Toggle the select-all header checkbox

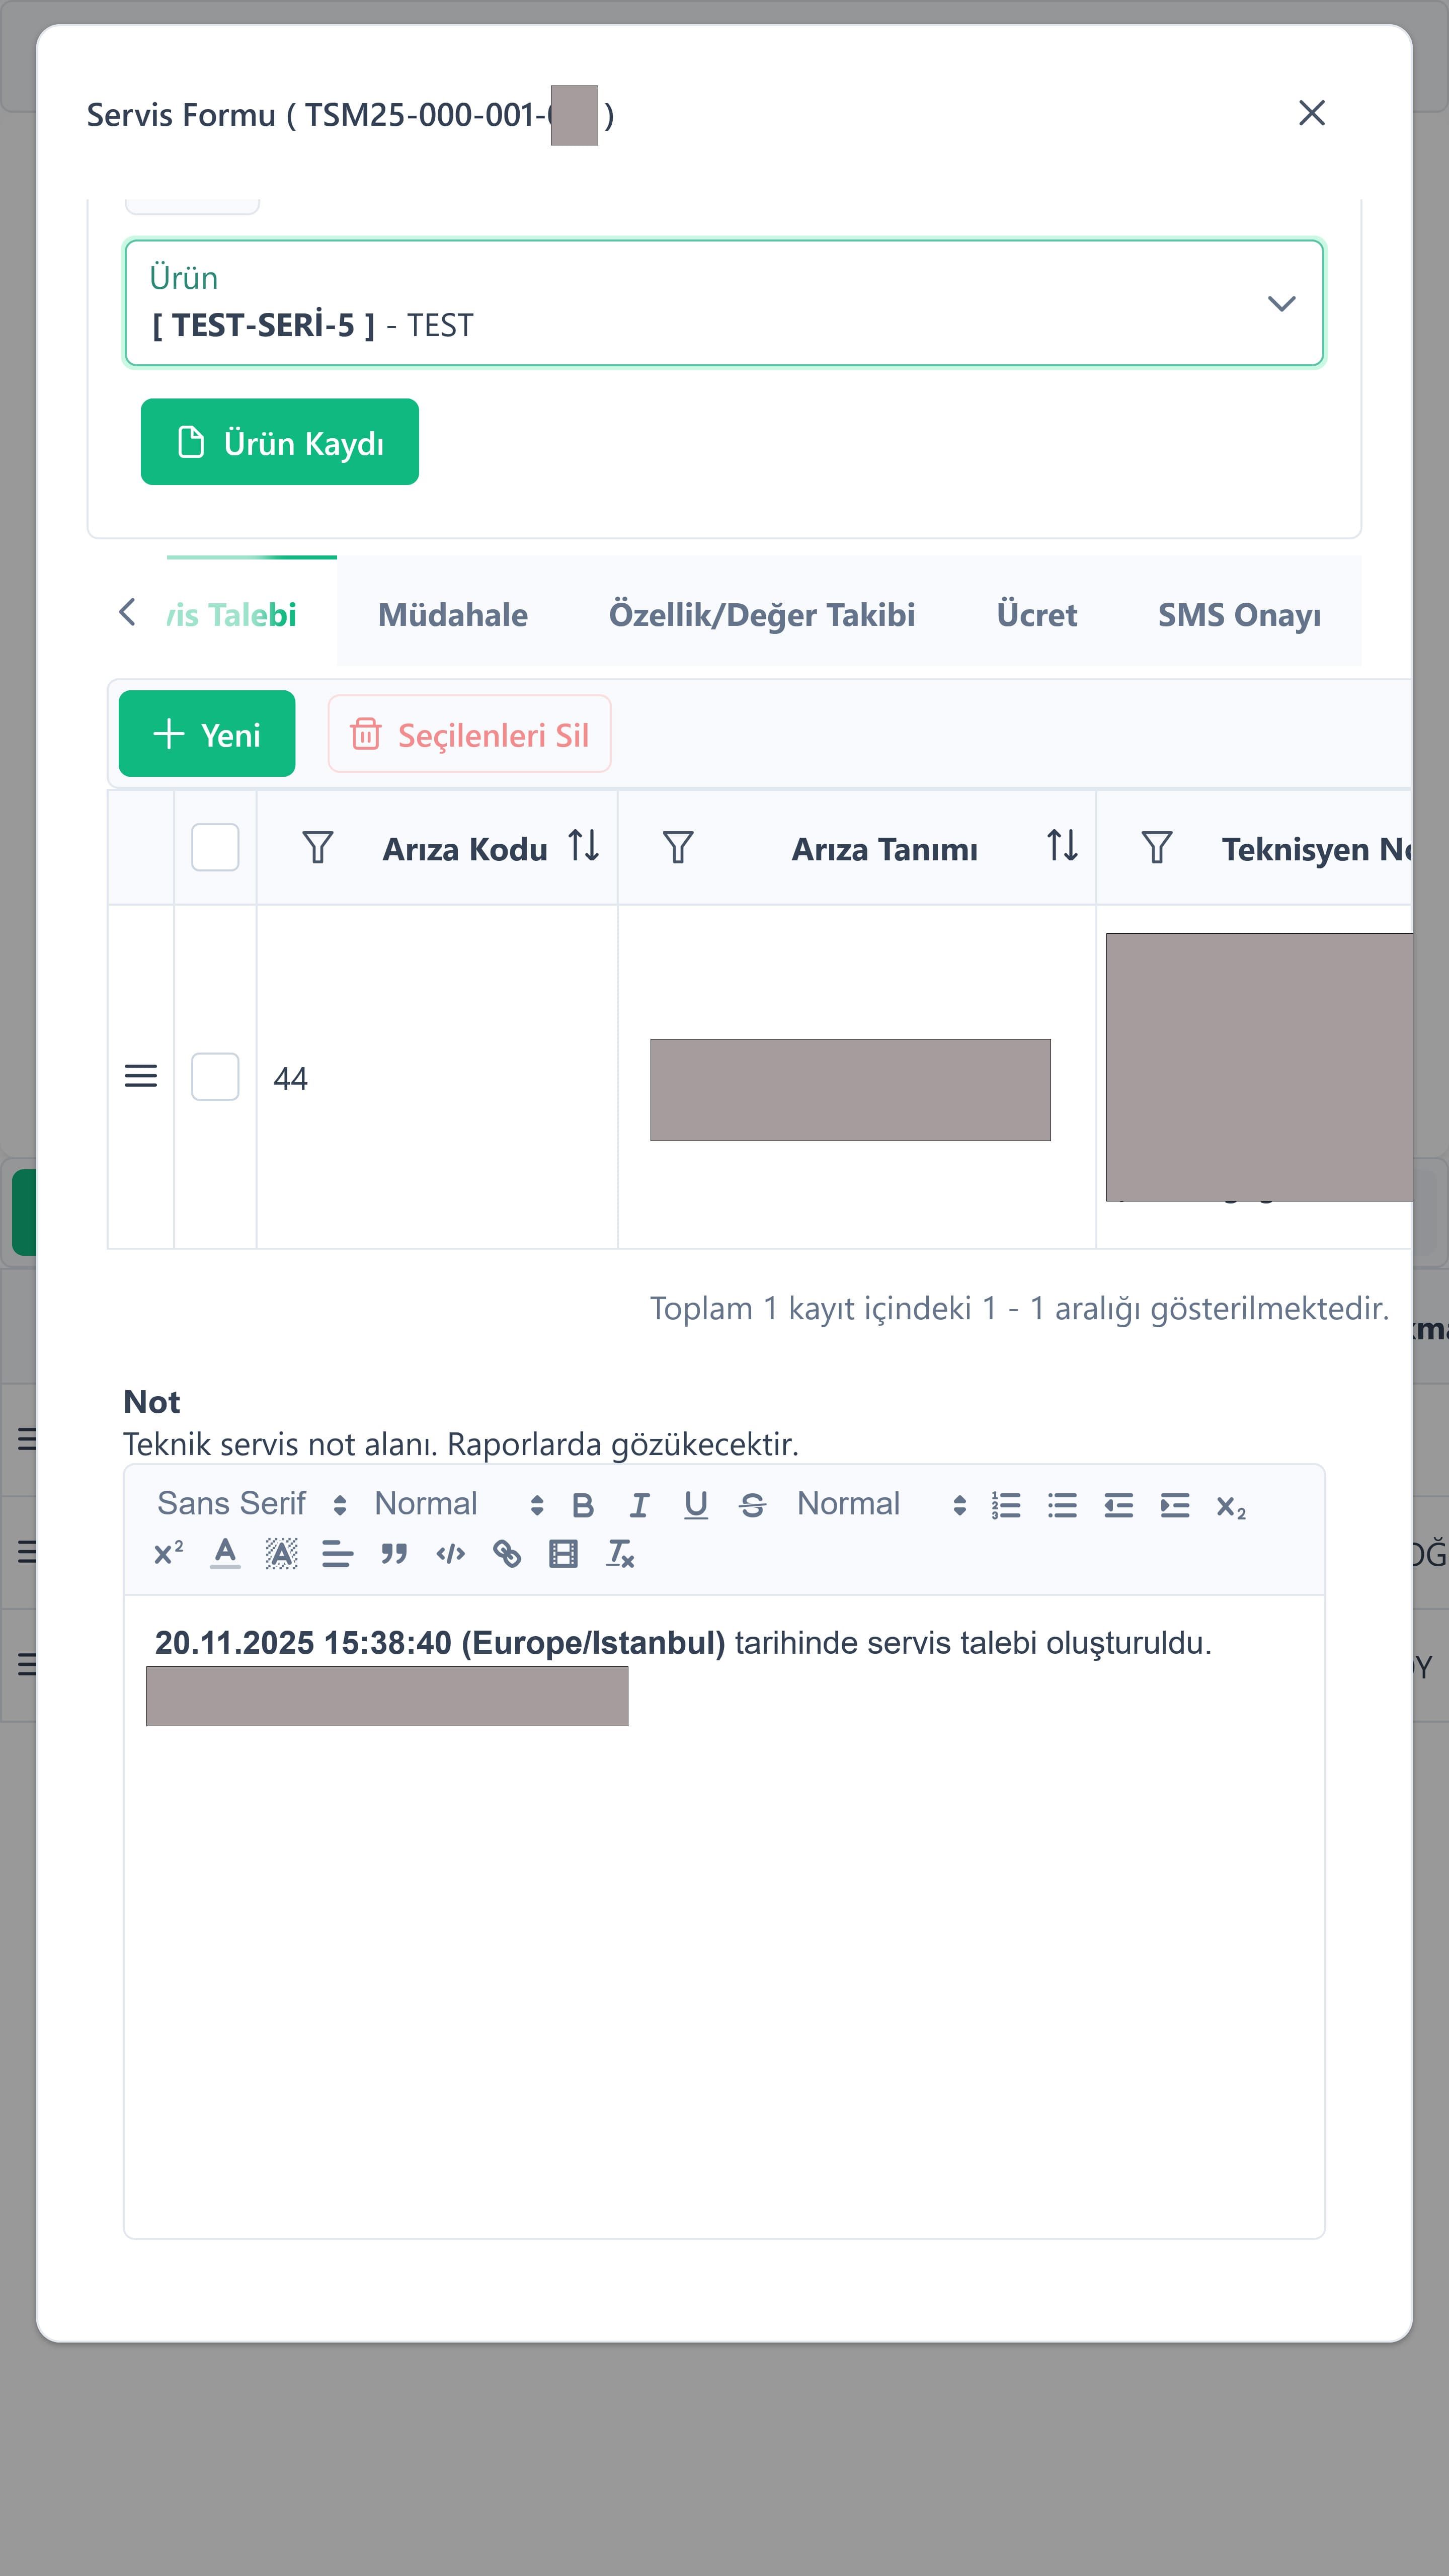point(215,848)
